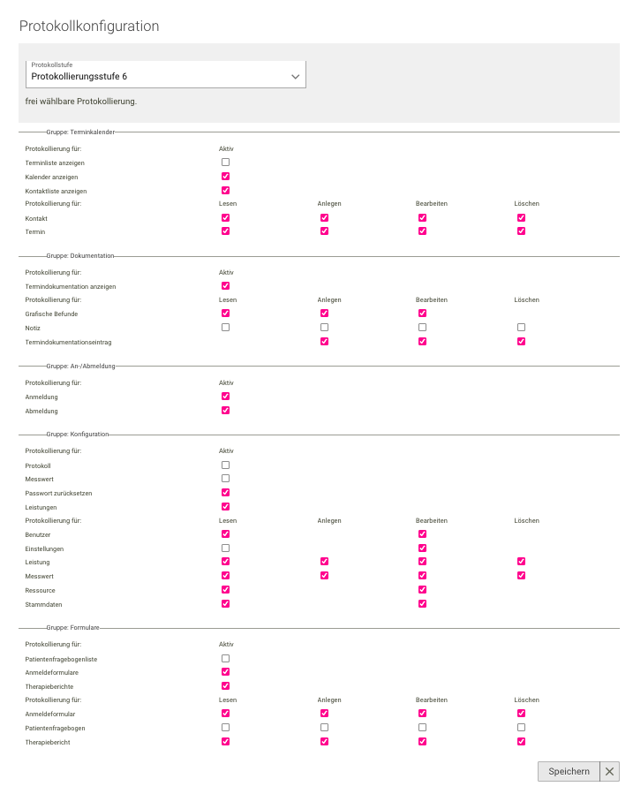633x794 pixels.
Task: Disable Löschen for Kontakt
Action: (521, 217)
